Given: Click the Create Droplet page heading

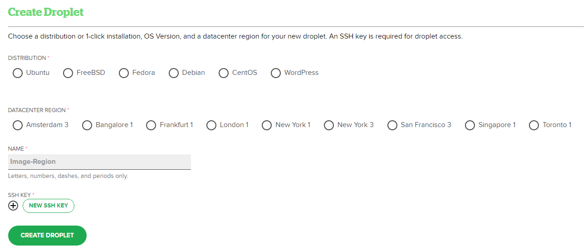Looking at the screenshot, I should pyautogui.click(x=46, y=12).
